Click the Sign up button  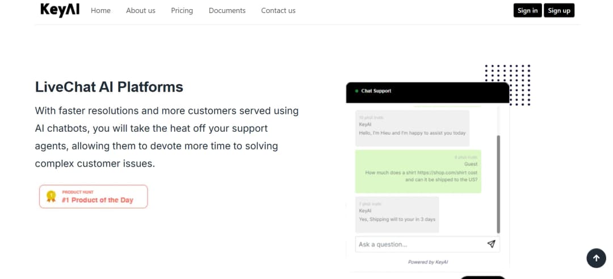click(559, 11)
